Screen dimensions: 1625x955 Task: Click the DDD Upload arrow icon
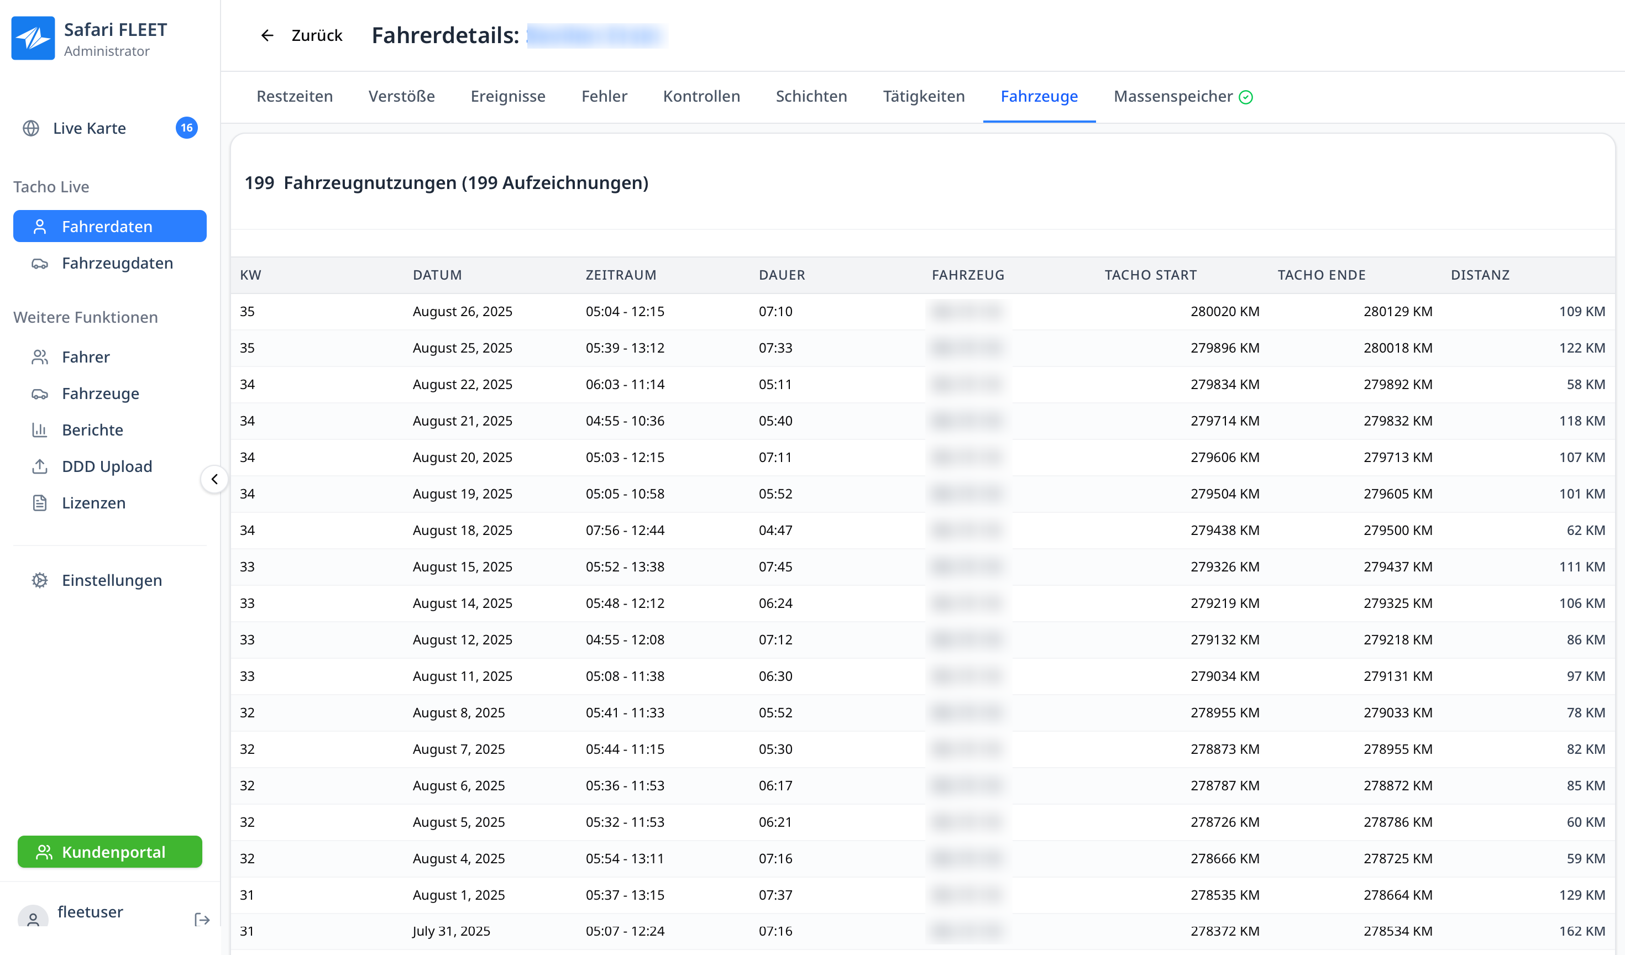[40, 466]
